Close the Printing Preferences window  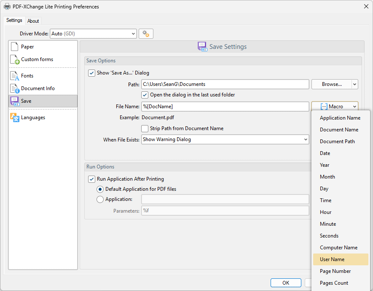pyautogui.click(x=366, y=6)
